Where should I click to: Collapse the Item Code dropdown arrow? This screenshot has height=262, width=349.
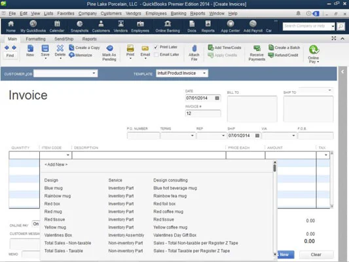68,155
